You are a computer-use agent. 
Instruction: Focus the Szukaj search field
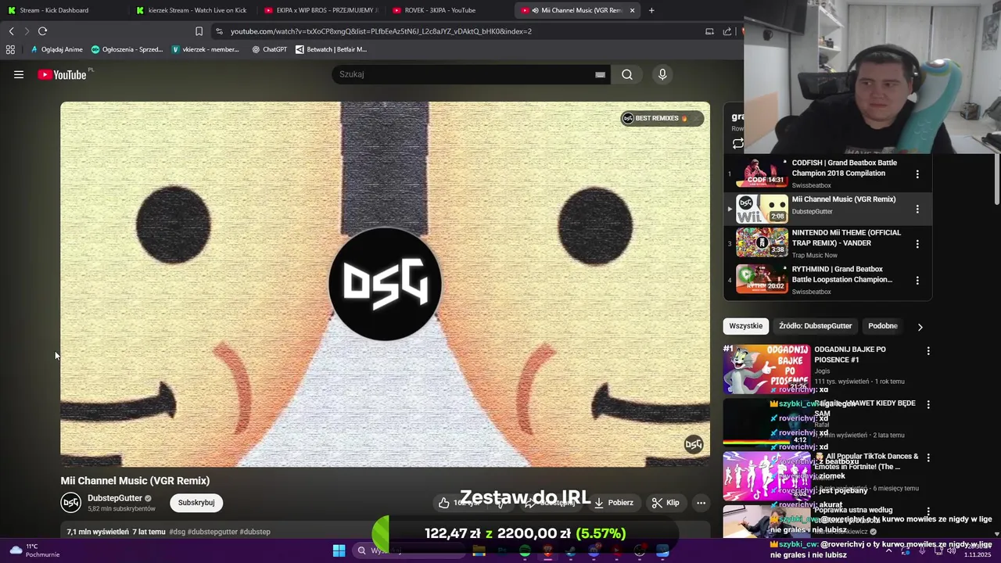click(465, 74)
